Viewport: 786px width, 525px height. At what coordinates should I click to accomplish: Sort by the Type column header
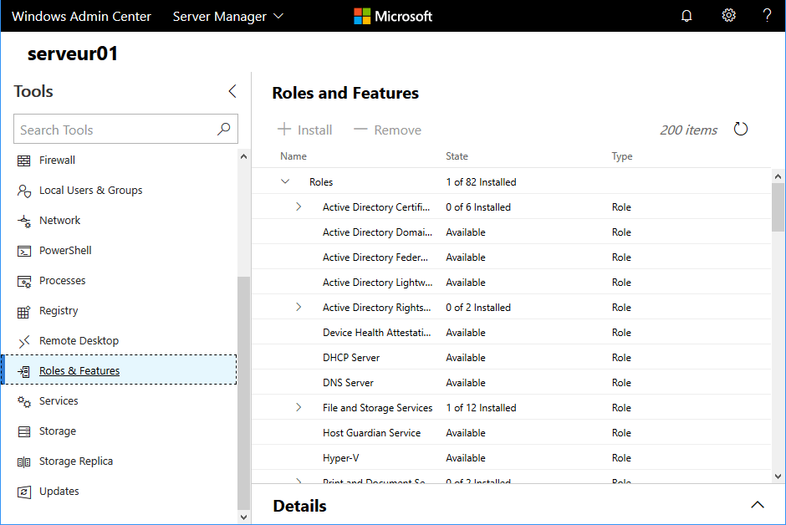tap(622, 156)
